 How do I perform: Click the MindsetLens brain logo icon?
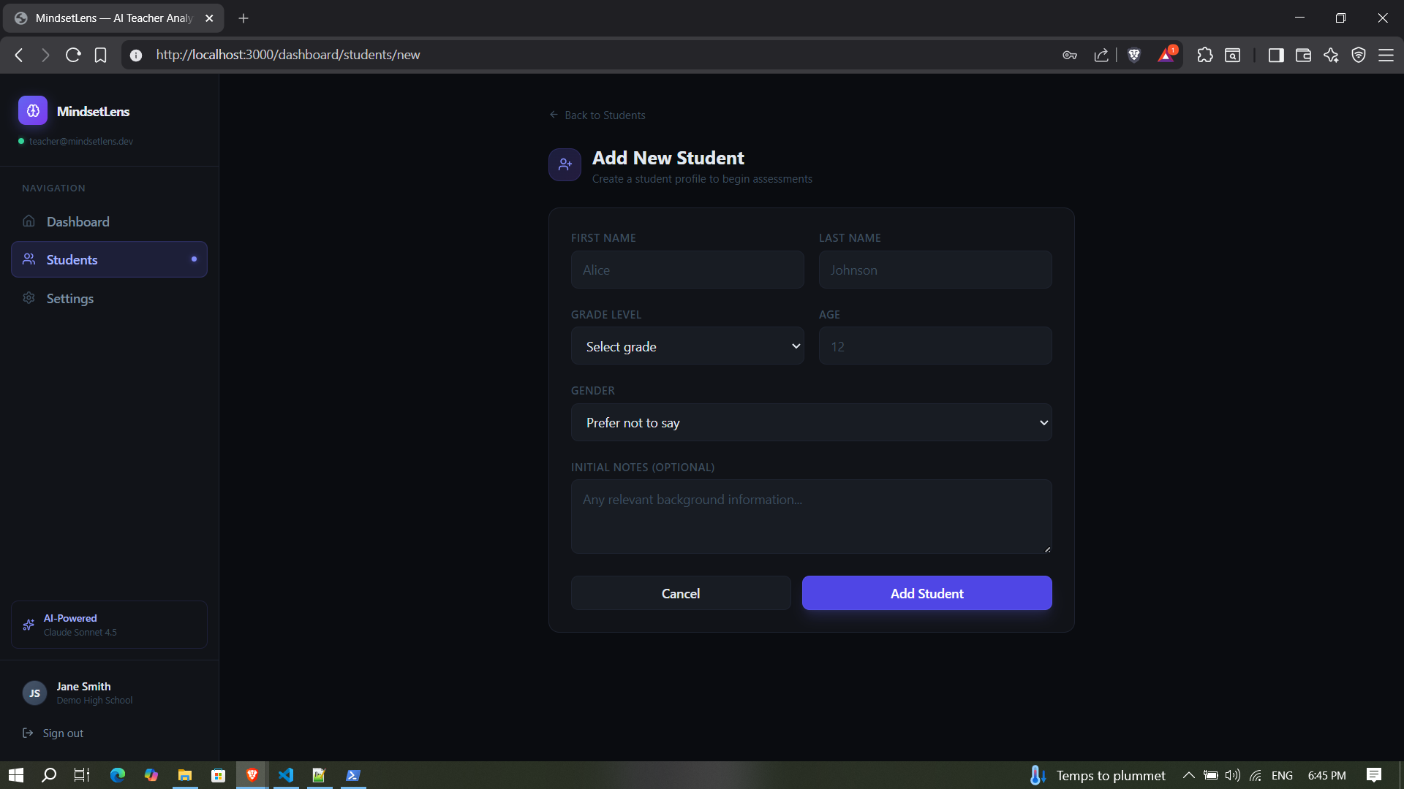click(x=33, y=111)
